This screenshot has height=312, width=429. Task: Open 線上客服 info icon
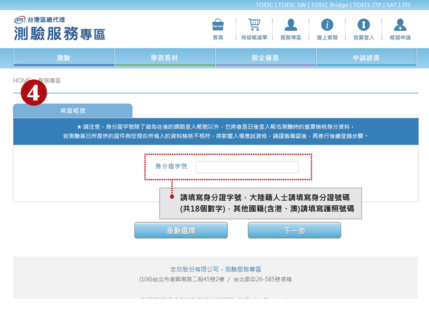327,26
